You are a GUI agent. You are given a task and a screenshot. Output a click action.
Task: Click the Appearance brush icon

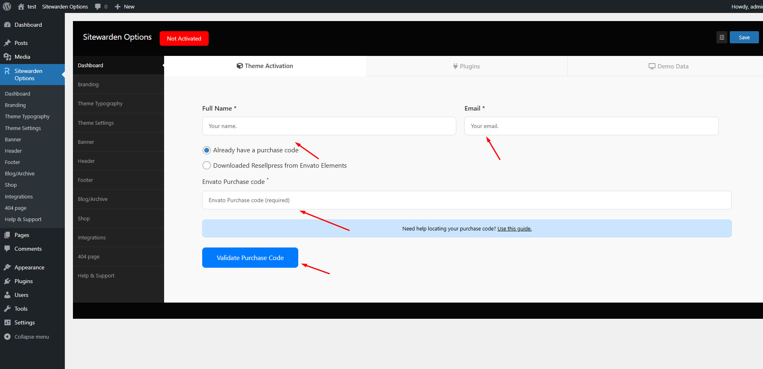[7, 267]
